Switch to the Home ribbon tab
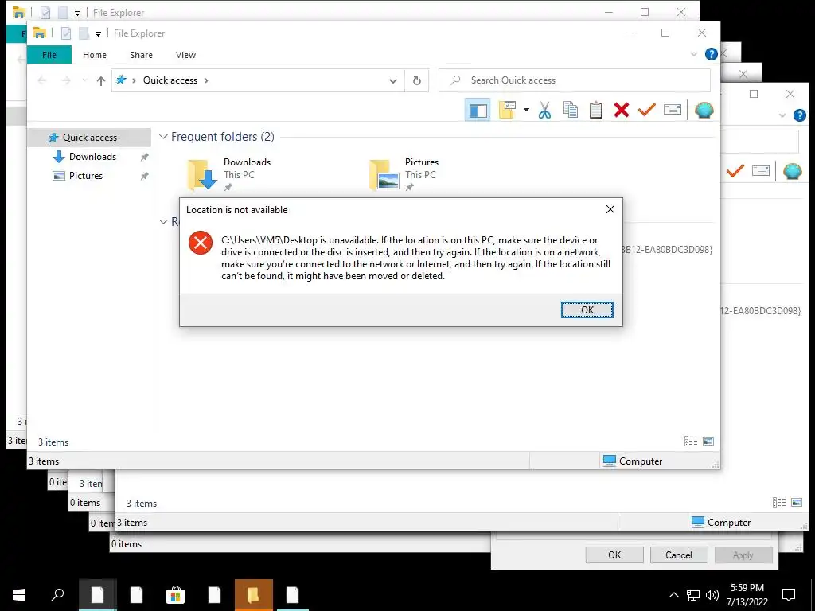Viewport: 815px width, 611px height. (94, 55)
